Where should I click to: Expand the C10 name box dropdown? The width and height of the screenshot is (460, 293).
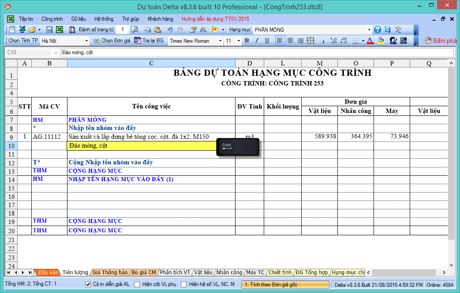[56, 52]
